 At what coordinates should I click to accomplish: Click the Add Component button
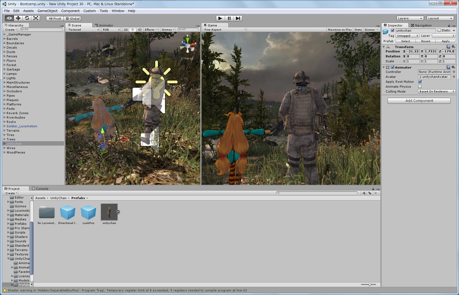tap(419, 101)
